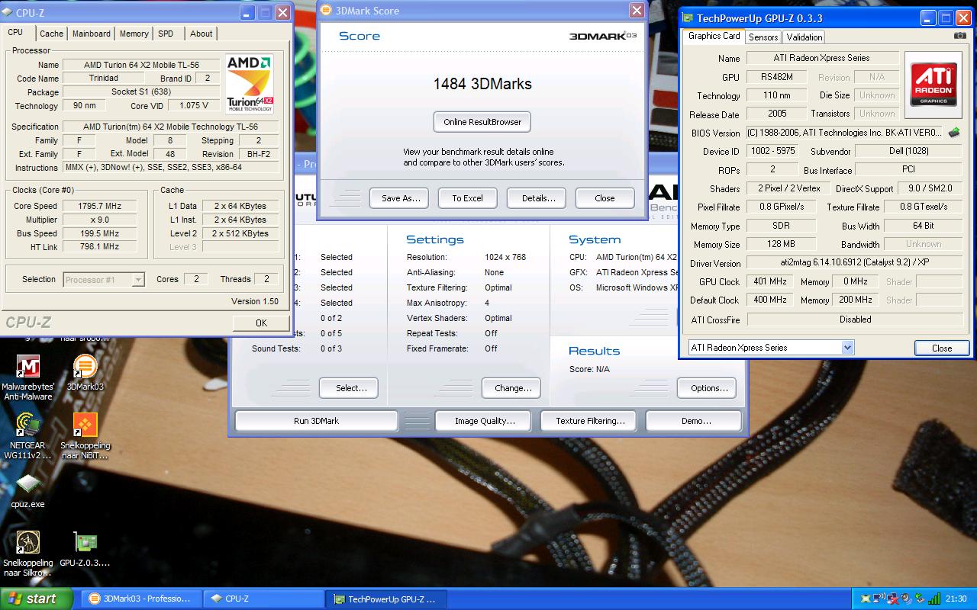The height and width of the screenshot is (610, 977).
Task: Click Save As in 3DMark Score
Action: pos(401,198)
